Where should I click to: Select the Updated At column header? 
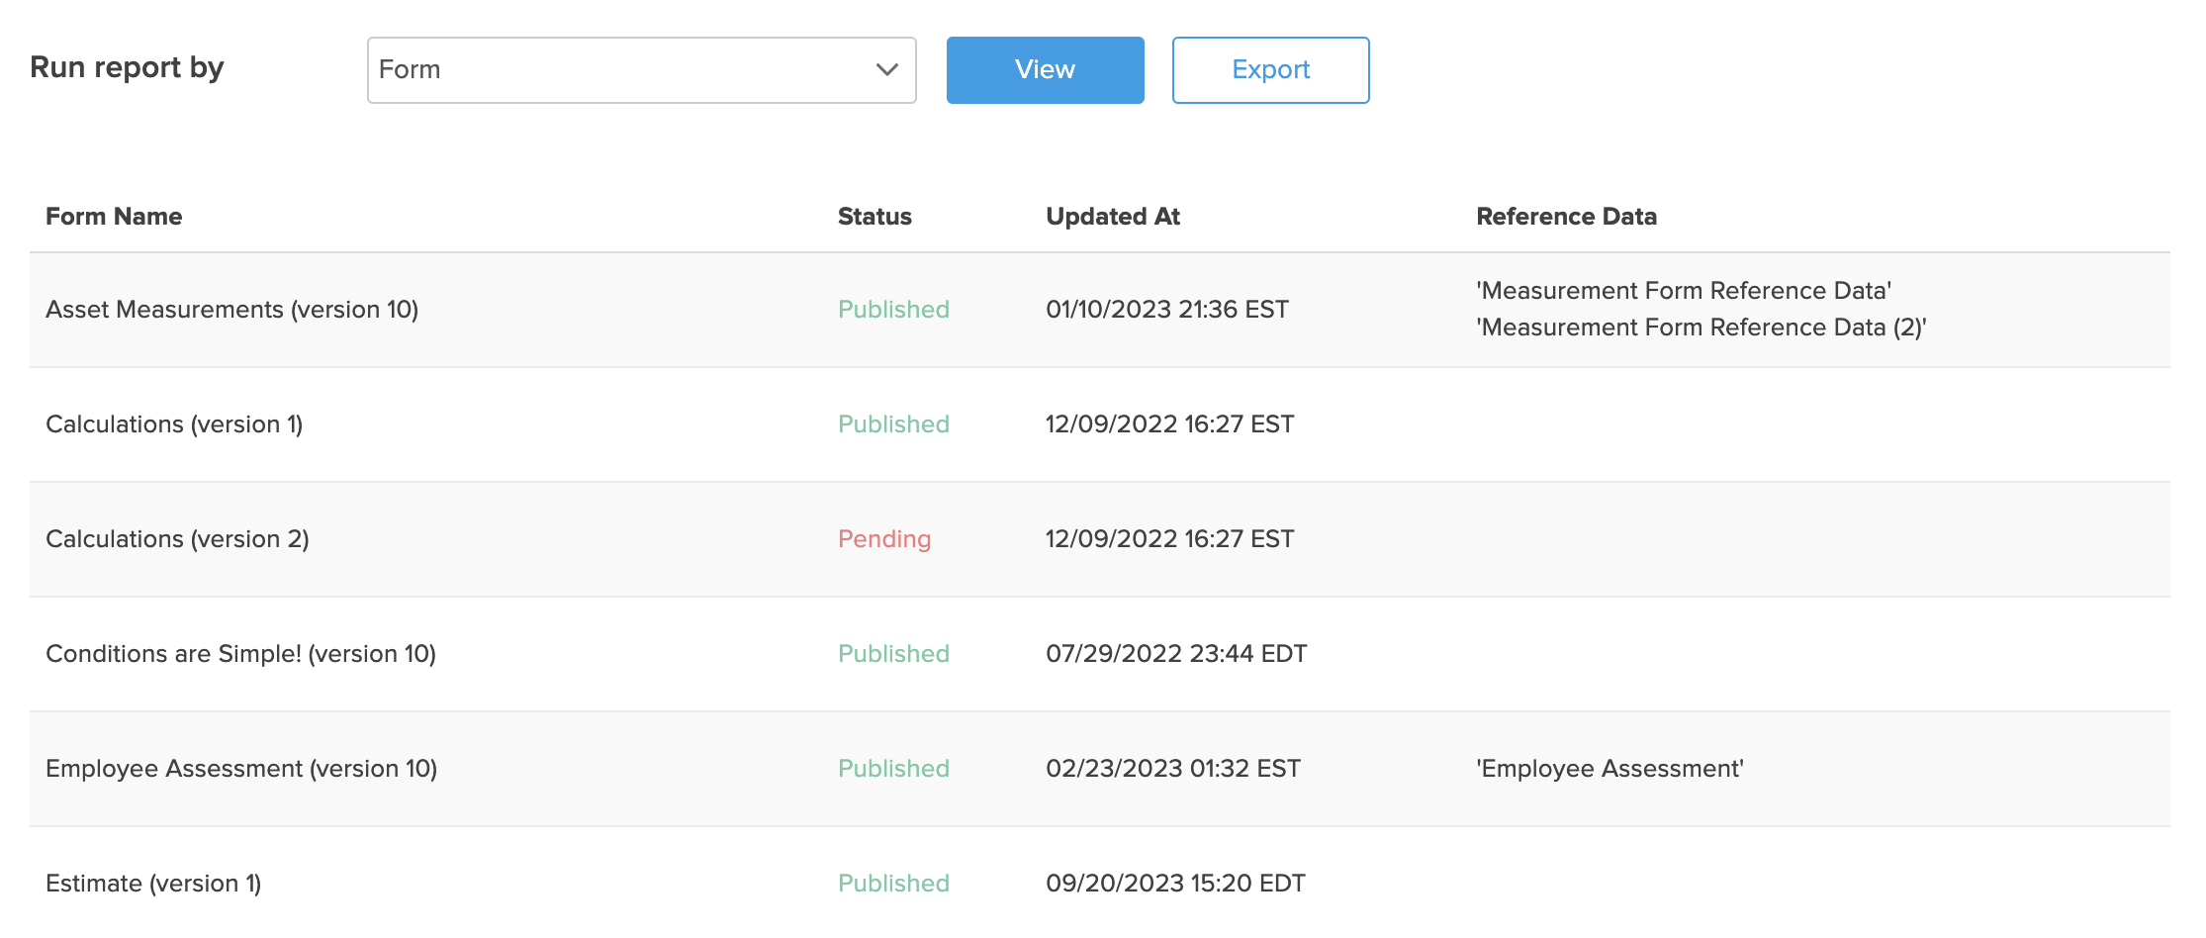click(x=1113, y=217)
